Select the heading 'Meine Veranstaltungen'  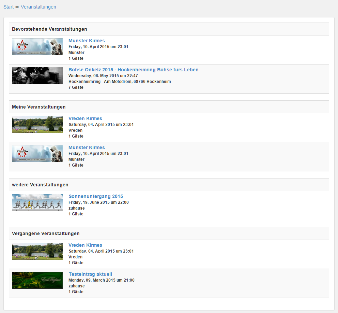point(39,107)
